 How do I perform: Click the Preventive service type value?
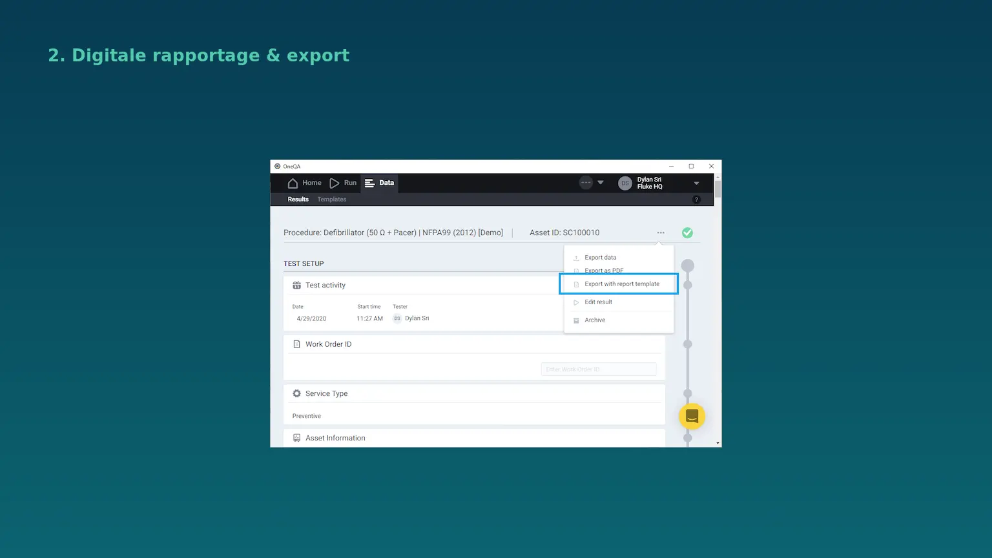tap(306, 416)
